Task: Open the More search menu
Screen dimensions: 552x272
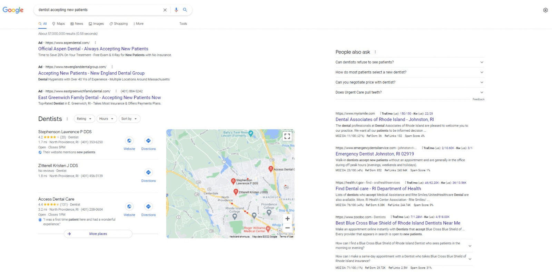Action: coord(138,24)
